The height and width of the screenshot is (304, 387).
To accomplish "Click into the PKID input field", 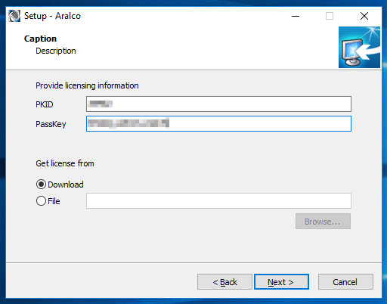I will pos(218,104).
